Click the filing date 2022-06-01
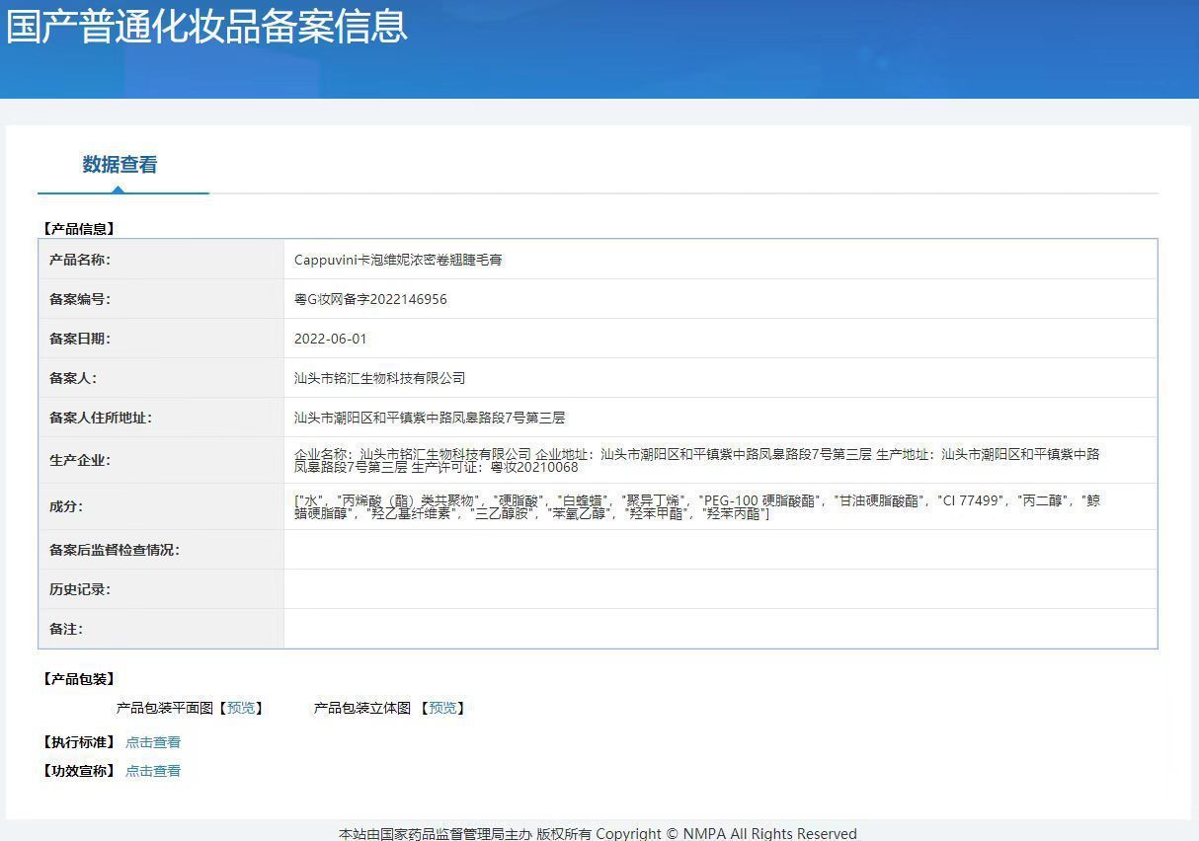 330,339
